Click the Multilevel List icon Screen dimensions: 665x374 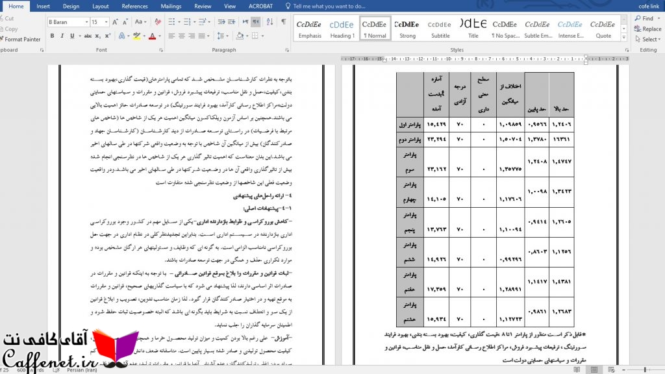(x=203, y=21)
